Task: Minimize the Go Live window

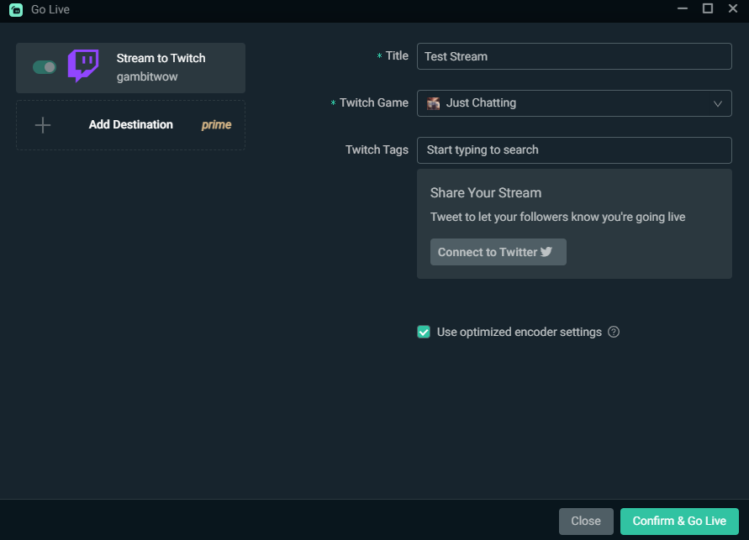Action: (682, 9)
